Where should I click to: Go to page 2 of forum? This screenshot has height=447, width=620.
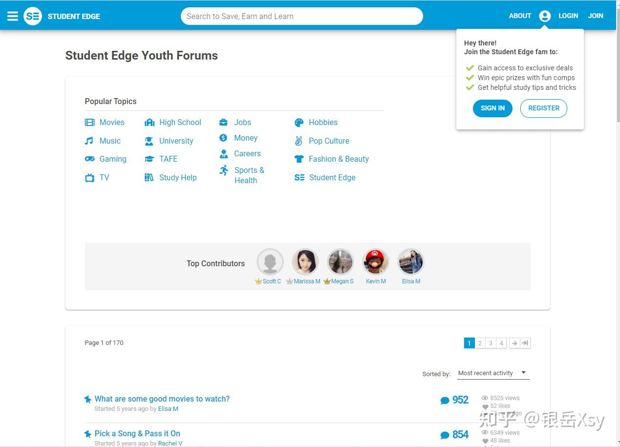pos(480,343)
